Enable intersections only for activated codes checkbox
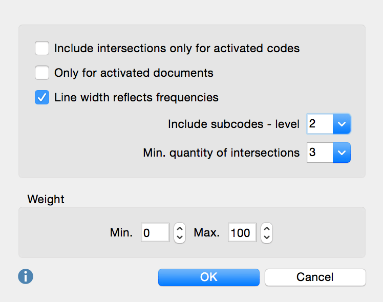 point(42,49)
